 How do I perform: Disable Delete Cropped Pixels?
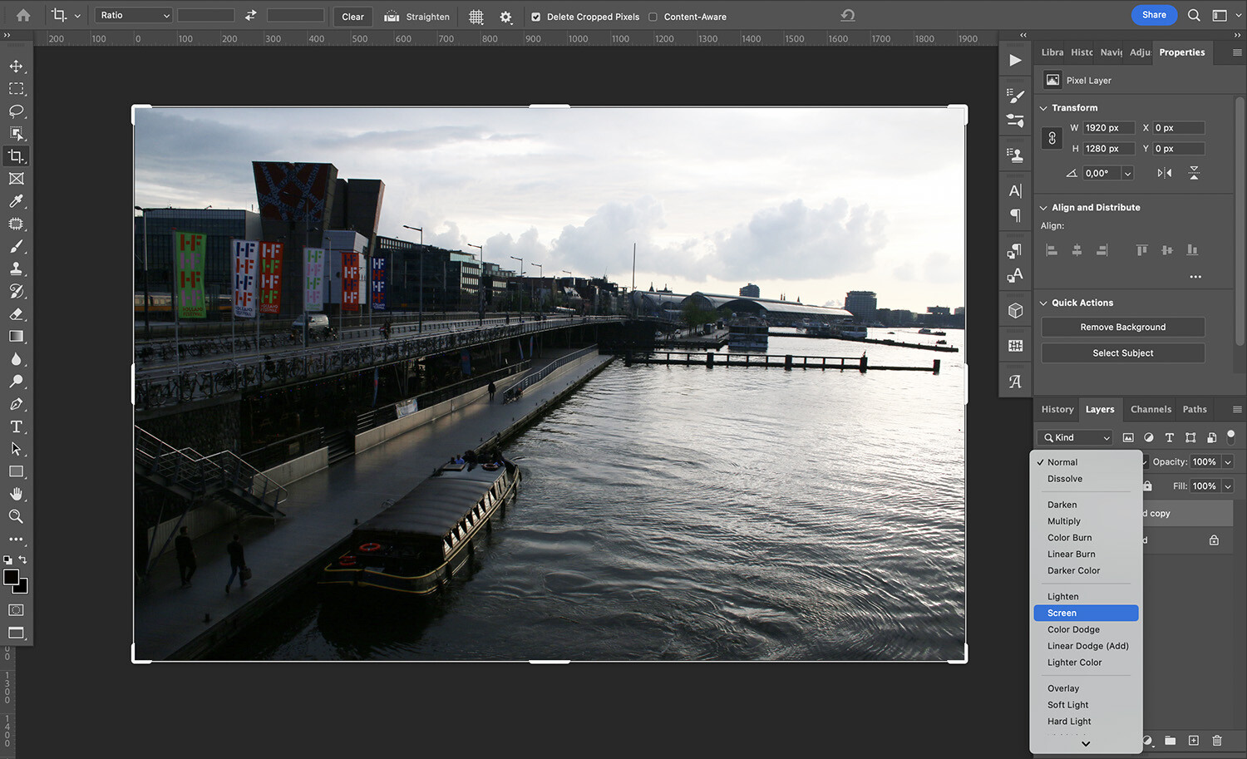(536, 16)
